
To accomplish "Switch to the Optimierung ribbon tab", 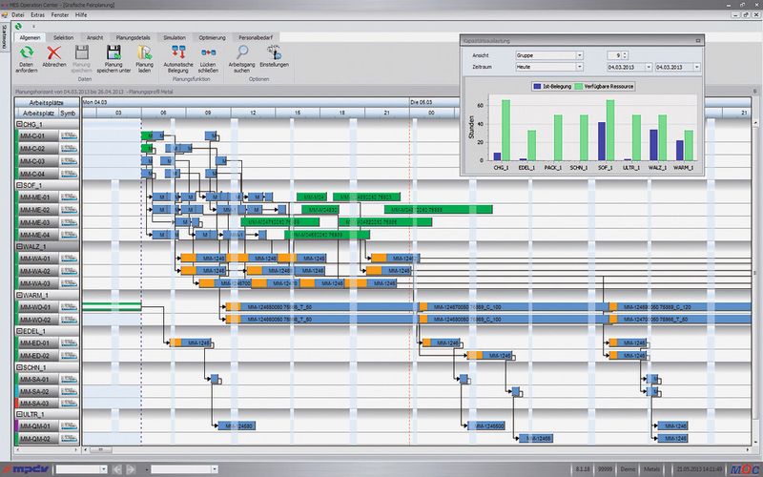I will (x=212, y=37).
